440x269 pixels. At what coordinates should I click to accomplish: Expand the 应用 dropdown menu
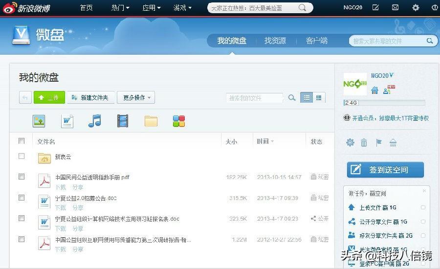152,8
